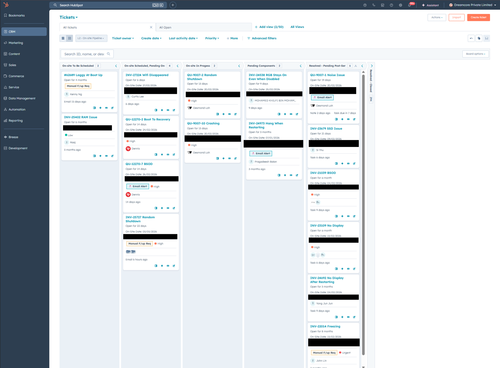This screenshot has width=500, height=368.
Task: Click the clone view copy icon
Action: (x=479, y=38)
